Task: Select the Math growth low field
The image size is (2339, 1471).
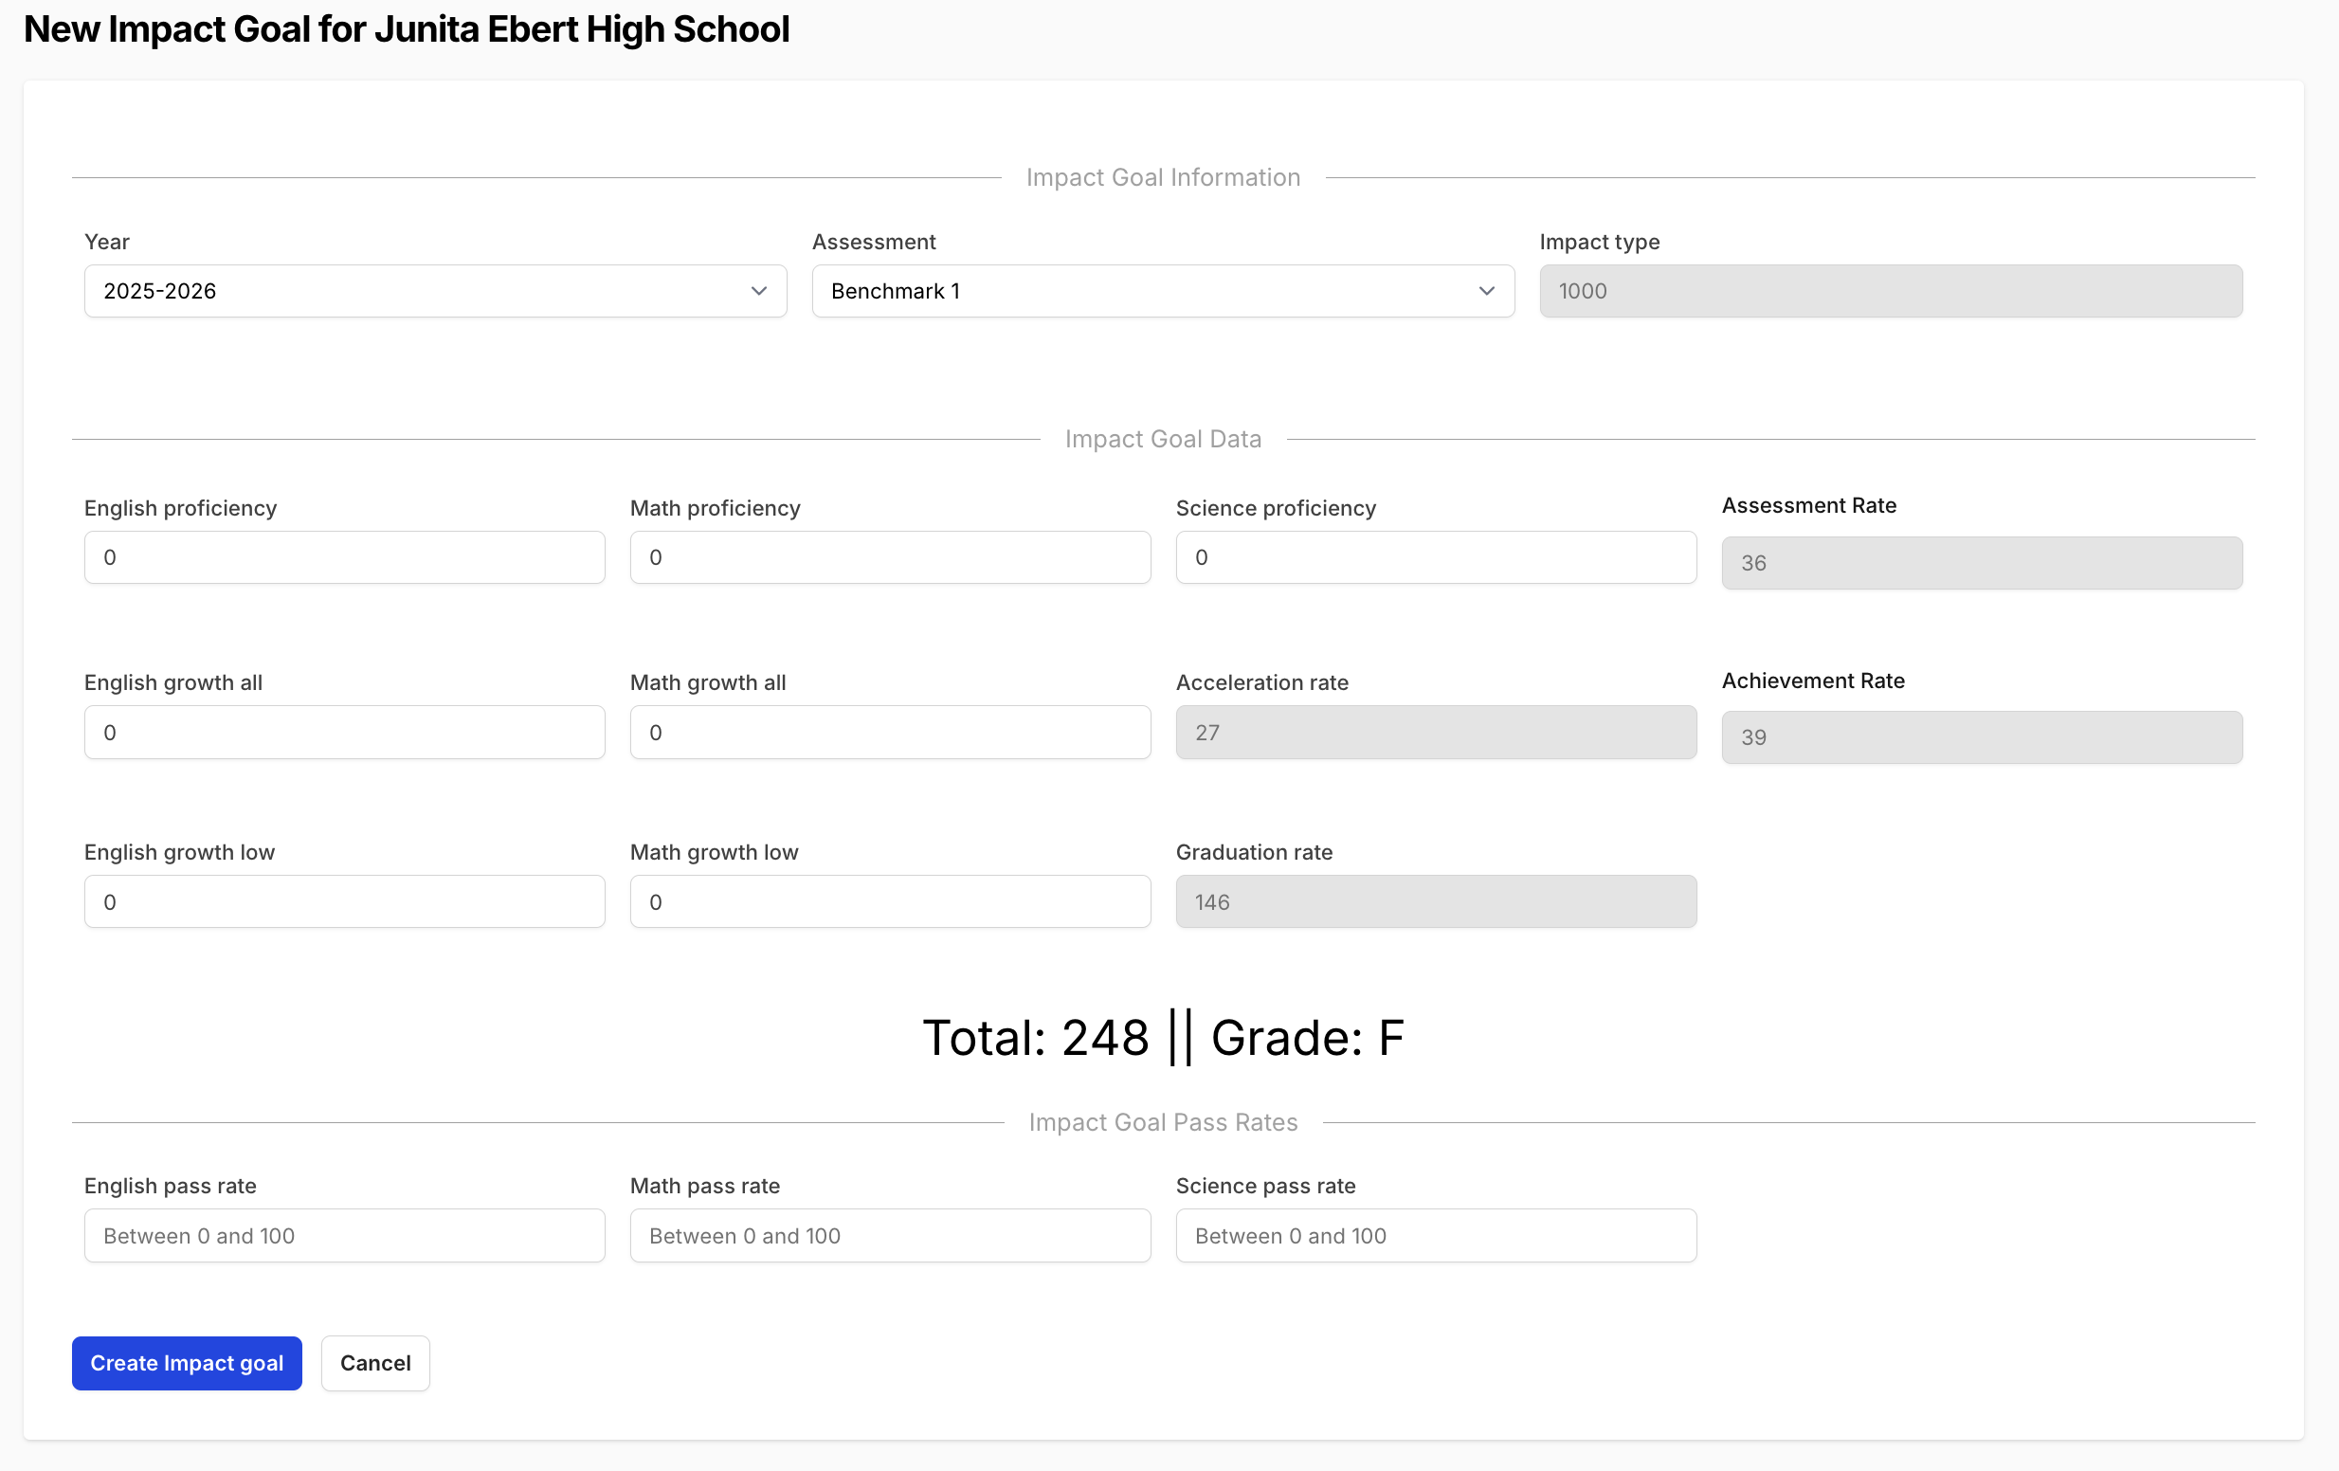Action: (890, 901)
